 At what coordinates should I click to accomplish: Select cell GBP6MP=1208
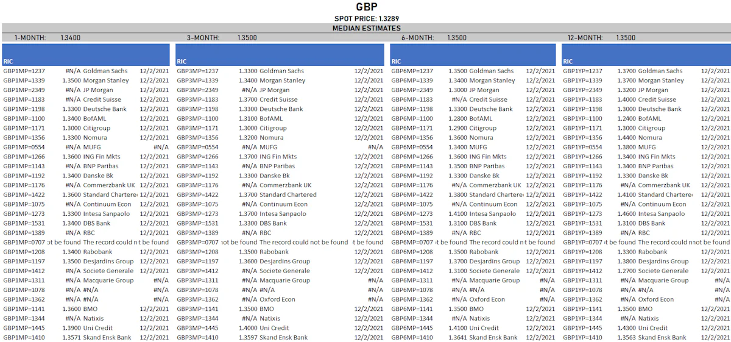[412, 252]
